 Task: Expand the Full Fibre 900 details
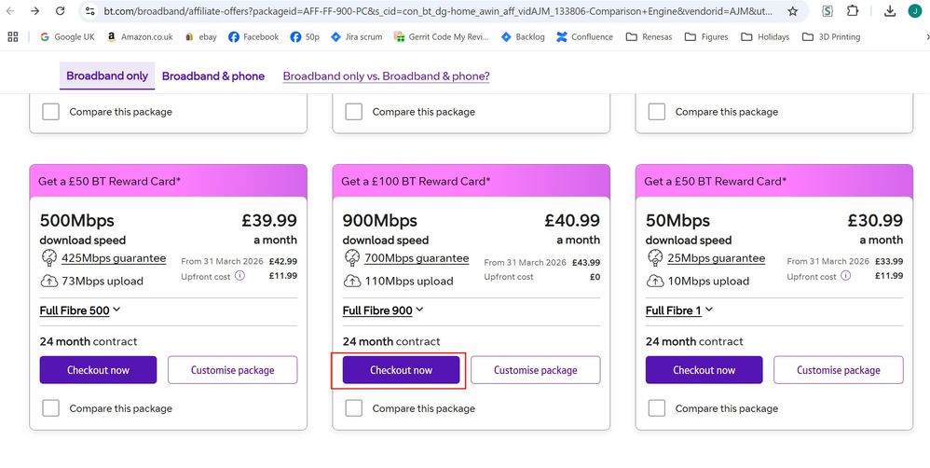pos(383,310)
